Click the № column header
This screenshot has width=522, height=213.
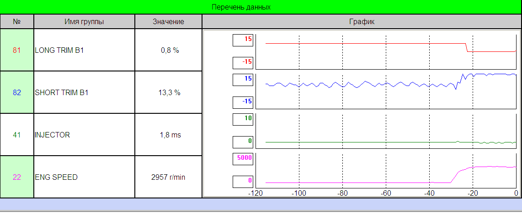point(17,22)
